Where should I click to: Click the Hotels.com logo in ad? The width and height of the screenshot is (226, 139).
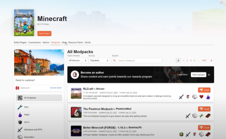pyautogui.click(x=17, y=88)
